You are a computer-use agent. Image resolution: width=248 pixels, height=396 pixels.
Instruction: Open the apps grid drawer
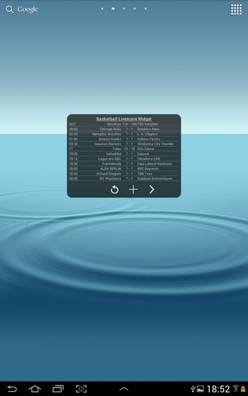coord(236,9)
